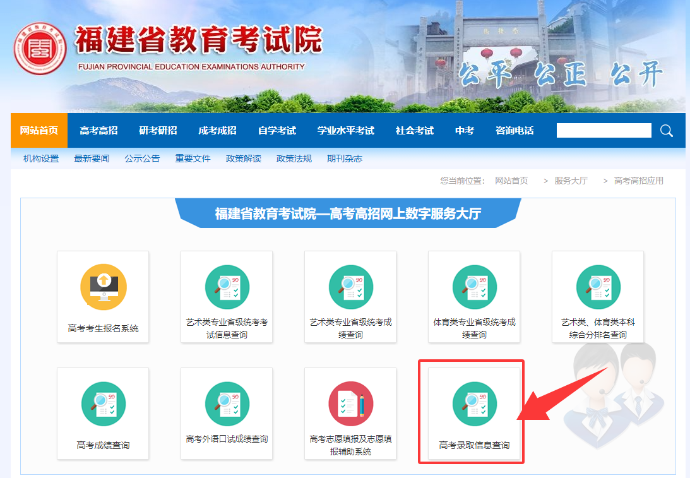Open the 社会考试 menu
This screenshot has height=478, width=690.
pyautogui.click(x=415, y=130)
